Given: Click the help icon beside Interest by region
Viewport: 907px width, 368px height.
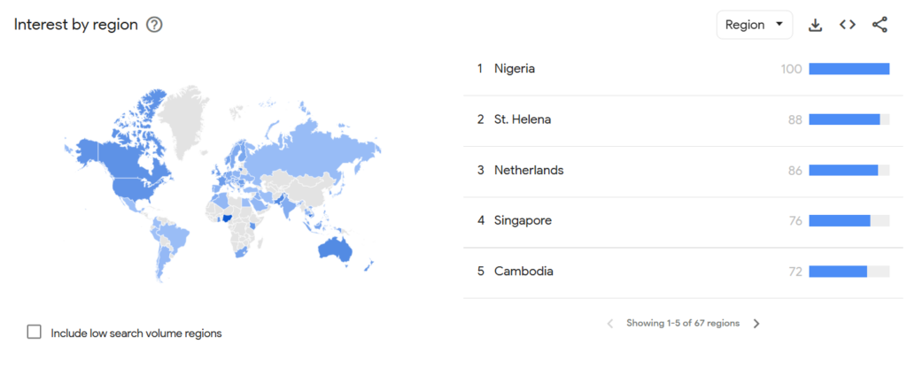Looking at the screenshot, I should 154,25.
